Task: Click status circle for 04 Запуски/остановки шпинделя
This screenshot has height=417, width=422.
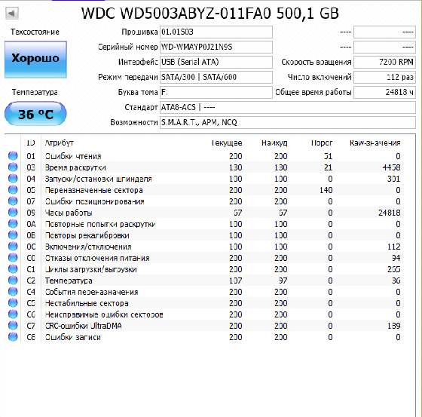Action: pos(13,179)
